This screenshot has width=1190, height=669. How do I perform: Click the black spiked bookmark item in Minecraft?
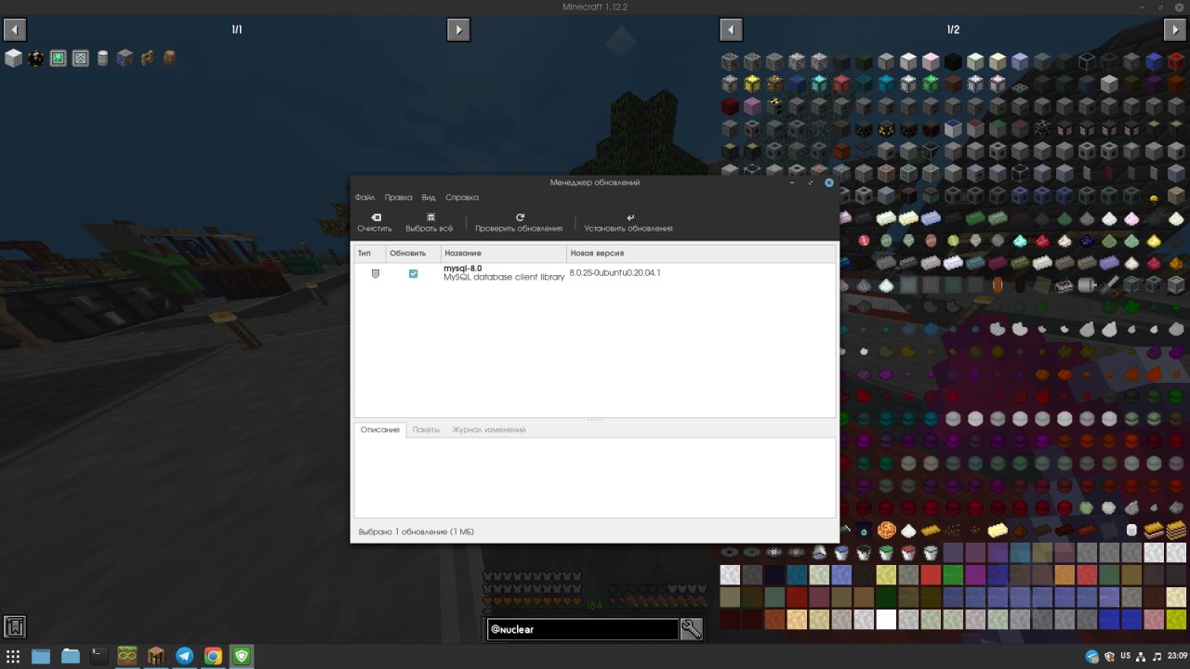click(x=35, y=59)
